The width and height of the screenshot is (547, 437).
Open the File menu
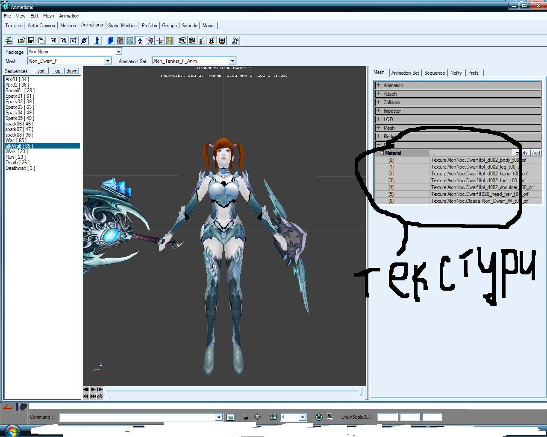pos(7,16)
